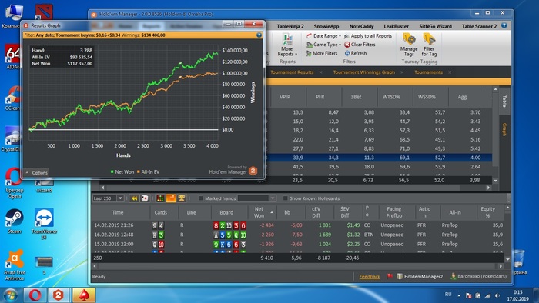Viewport: 539px width, 303px height.
Task: Open the LeakBuster tab
Action: 396,26
